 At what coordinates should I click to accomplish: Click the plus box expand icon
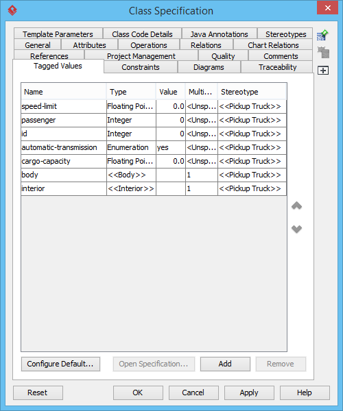click(x=323, y=71)
